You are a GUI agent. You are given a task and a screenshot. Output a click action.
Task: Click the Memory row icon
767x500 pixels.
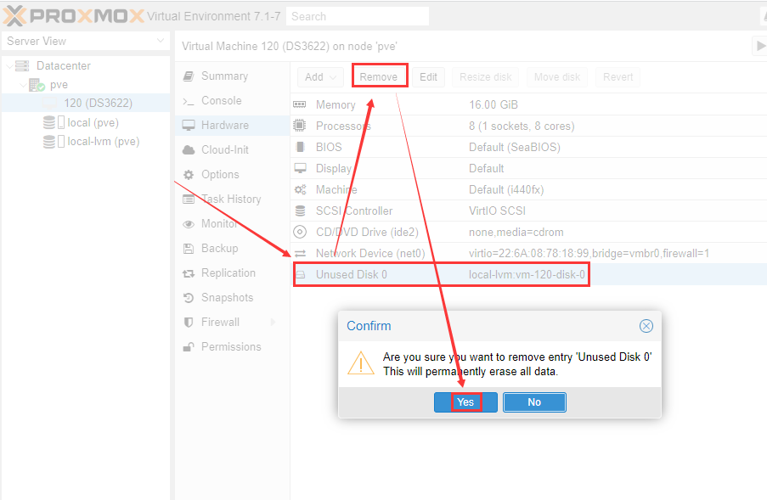[299, 104]
